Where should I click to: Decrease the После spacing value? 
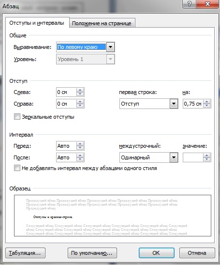pyautogui.click(x=80, y=159)
